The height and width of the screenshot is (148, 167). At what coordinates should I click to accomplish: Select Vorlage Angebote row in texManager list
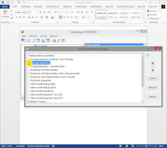[114, 45]
